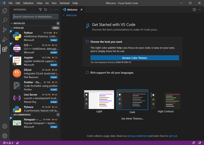This screenshot has height=145, width=204.
Task: Select the C/C++ extension icon
Action: point(17,49)
